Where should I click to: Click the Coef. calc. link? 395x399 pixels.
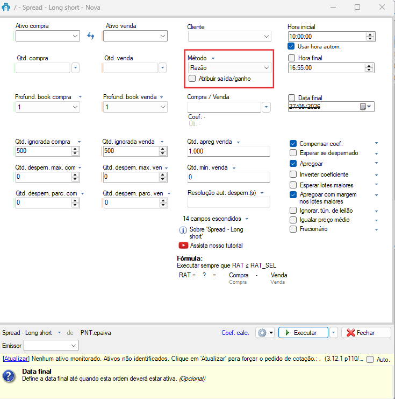pyautogui.click(x=235, y=333)
